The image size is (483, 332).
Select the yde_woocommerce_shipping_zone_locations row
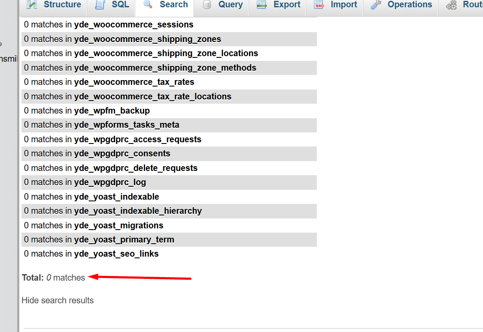pos(169,53)
